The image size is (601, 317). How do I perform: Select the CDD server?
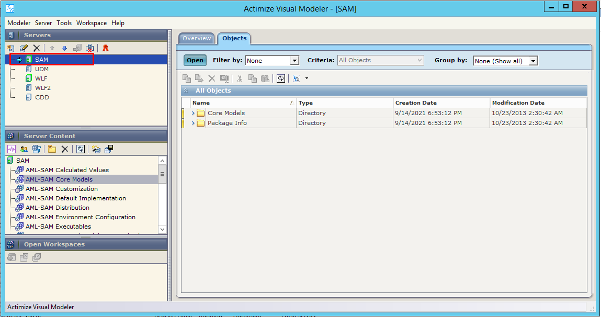(42, 97)
